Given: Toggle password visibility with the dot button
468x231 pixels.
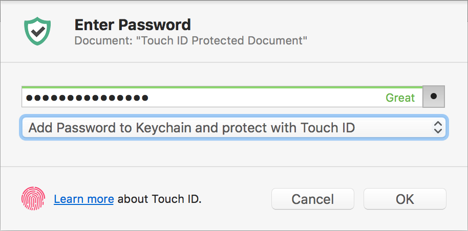Looking at the screenshot, I should [434, 97].
